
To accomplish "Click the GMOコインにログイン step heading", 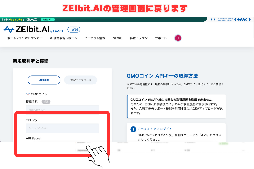I will point(155,129).
